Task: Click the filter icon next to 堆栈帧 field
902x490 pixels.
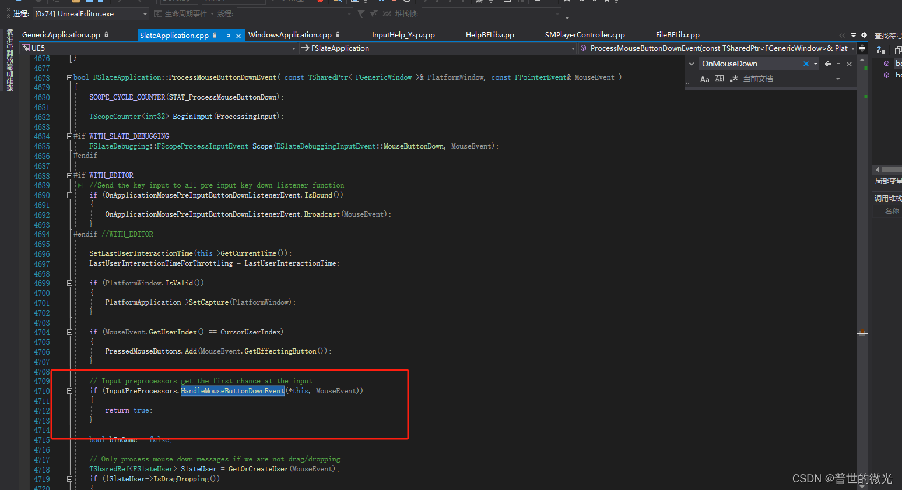Action: point(361,13)
